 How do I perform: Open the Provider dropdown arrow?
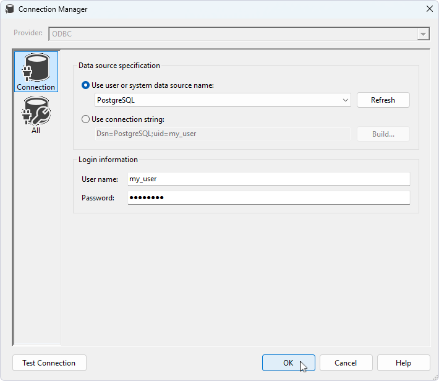click(423, 34)
